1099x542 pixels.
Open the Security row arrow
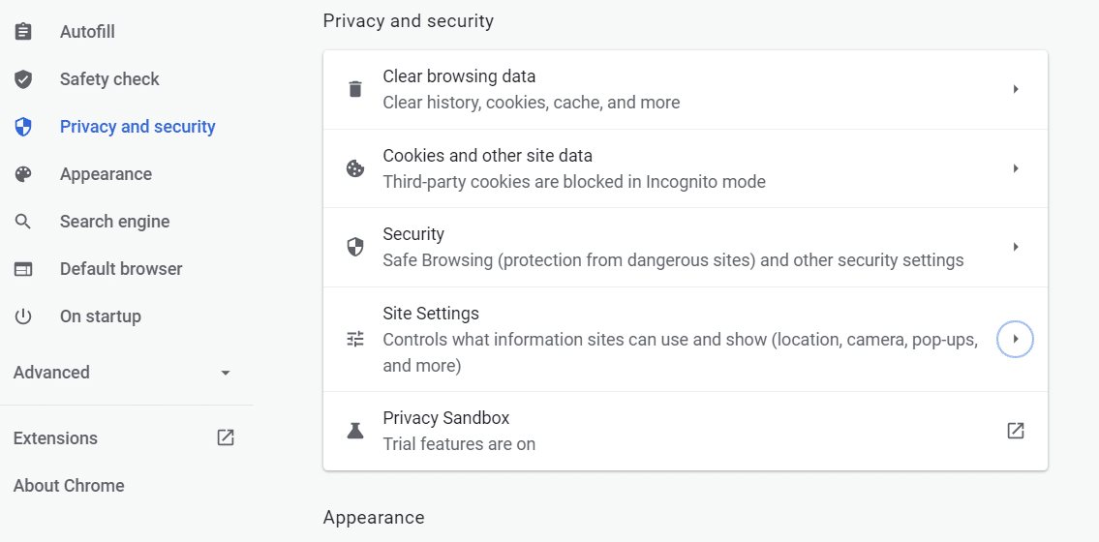tap(1016, 247)
